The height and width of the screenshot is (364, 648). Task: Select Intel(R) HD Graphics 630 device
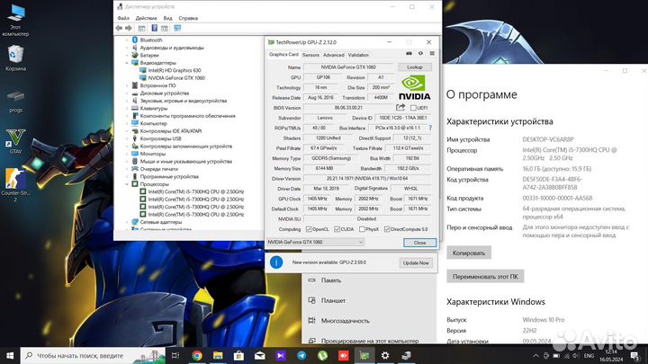pyautogui.click(x=174, y=71)
